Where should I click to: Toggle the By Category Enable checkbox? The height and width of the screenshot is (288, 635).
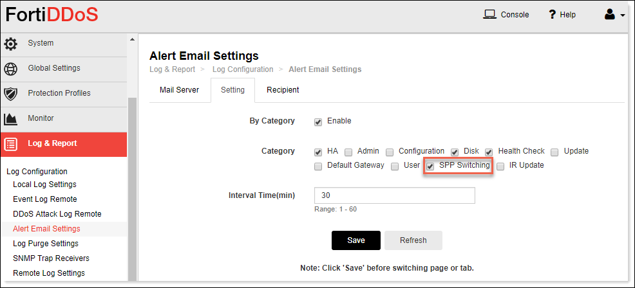[x=318, y=122]
